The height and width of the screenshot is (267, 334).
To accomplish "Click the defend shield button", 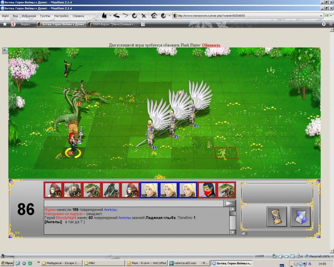I will [300, 217].
